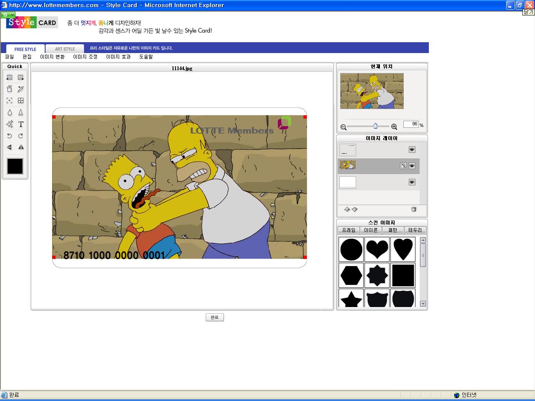The width and height of the screenshot is (535, 401).
Task: Toggle the lock icon on Simpsons layer
Action: [403, 166]
